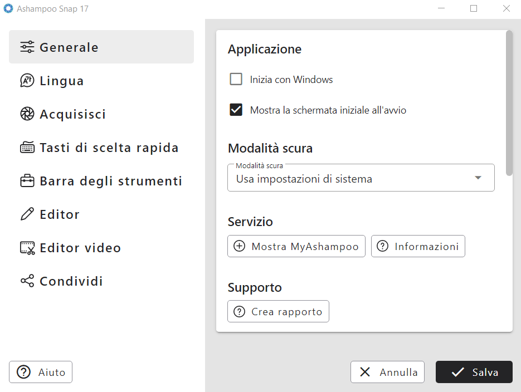Open the Generale settings section
521x392 pixels.
[101, 47]
